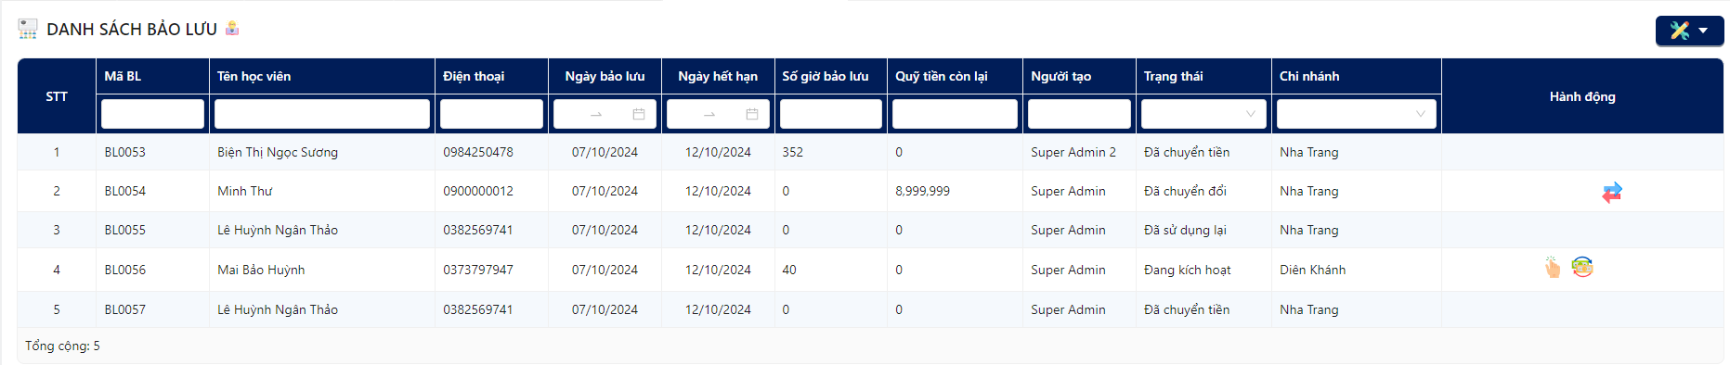
Task: Open the Trạng thái filter dropdown
Action: coord(1203,114)
